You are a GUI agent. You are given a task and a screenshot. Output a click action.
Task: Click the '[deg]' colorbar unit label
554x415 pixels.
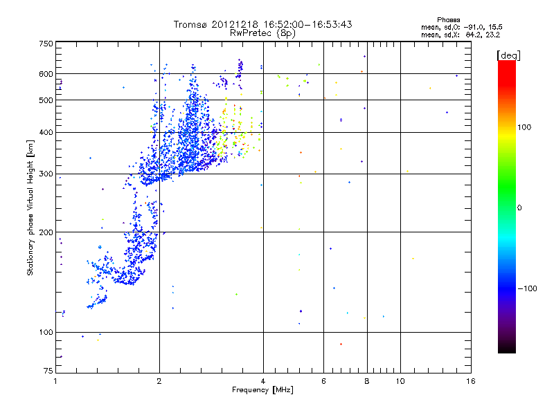508,55
